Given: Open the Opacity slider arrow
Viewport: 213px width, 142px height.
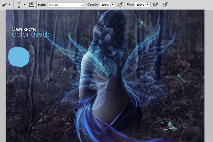Looking at the screenshot, I should [x=113, y=5].
